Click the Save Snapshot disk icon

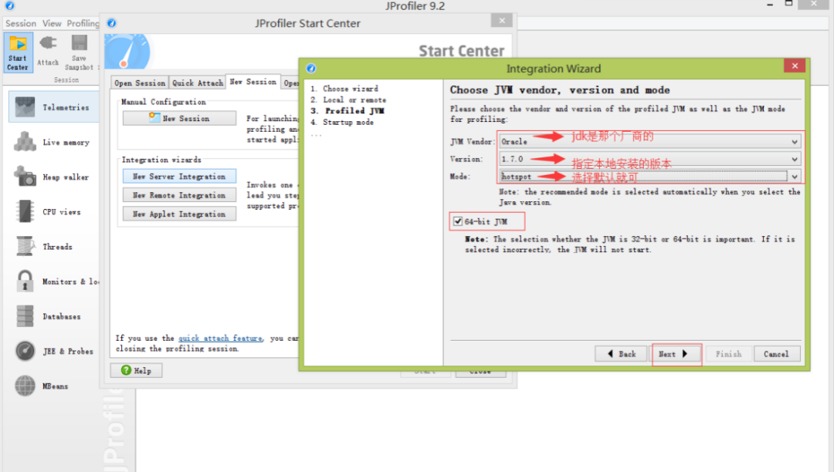(x=80, y=42)
